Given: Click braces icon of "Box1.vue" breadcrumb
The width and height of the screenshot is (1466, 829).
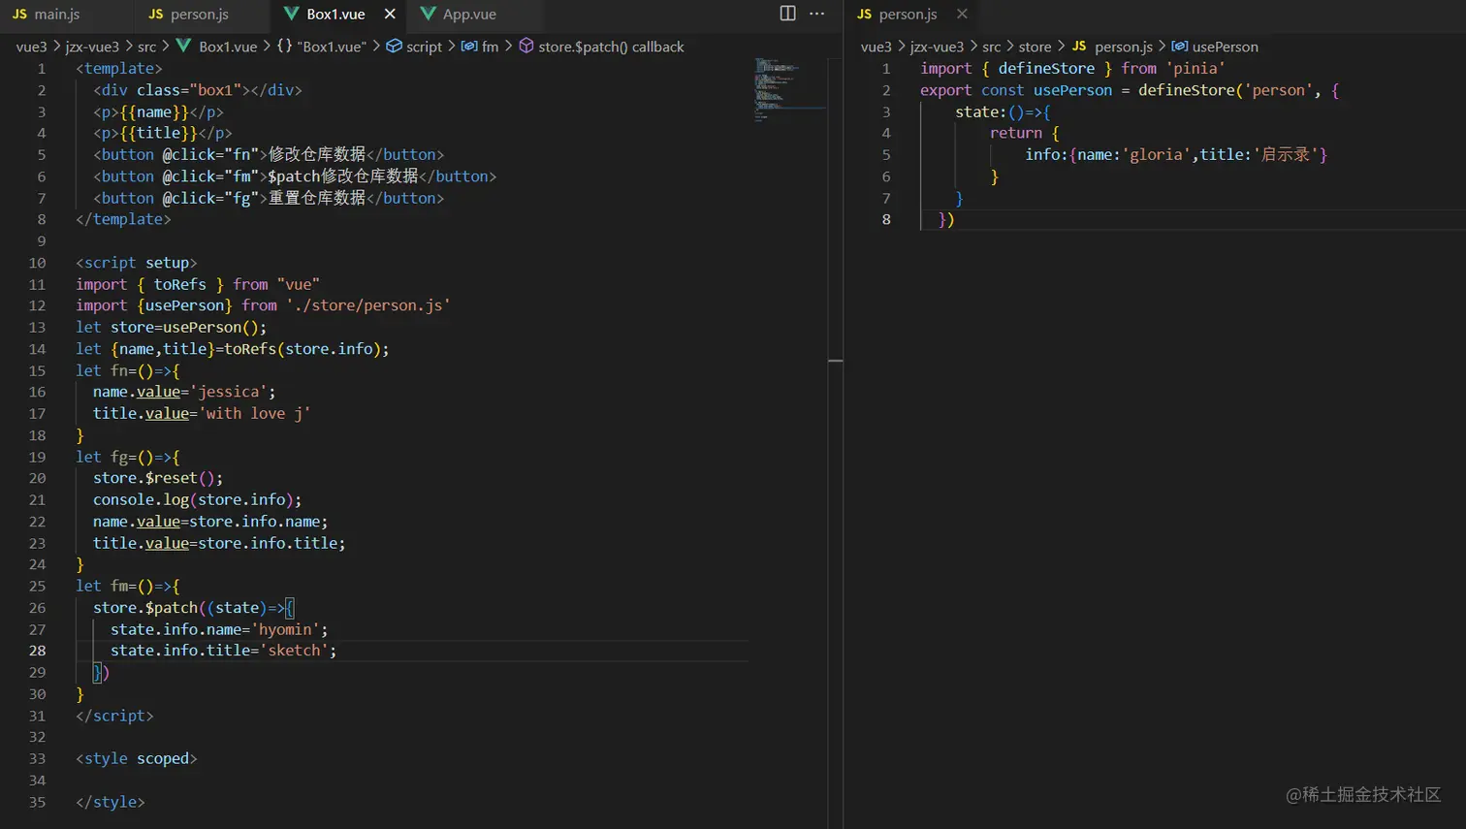Looking at the screenshot, I should point(284,47).
